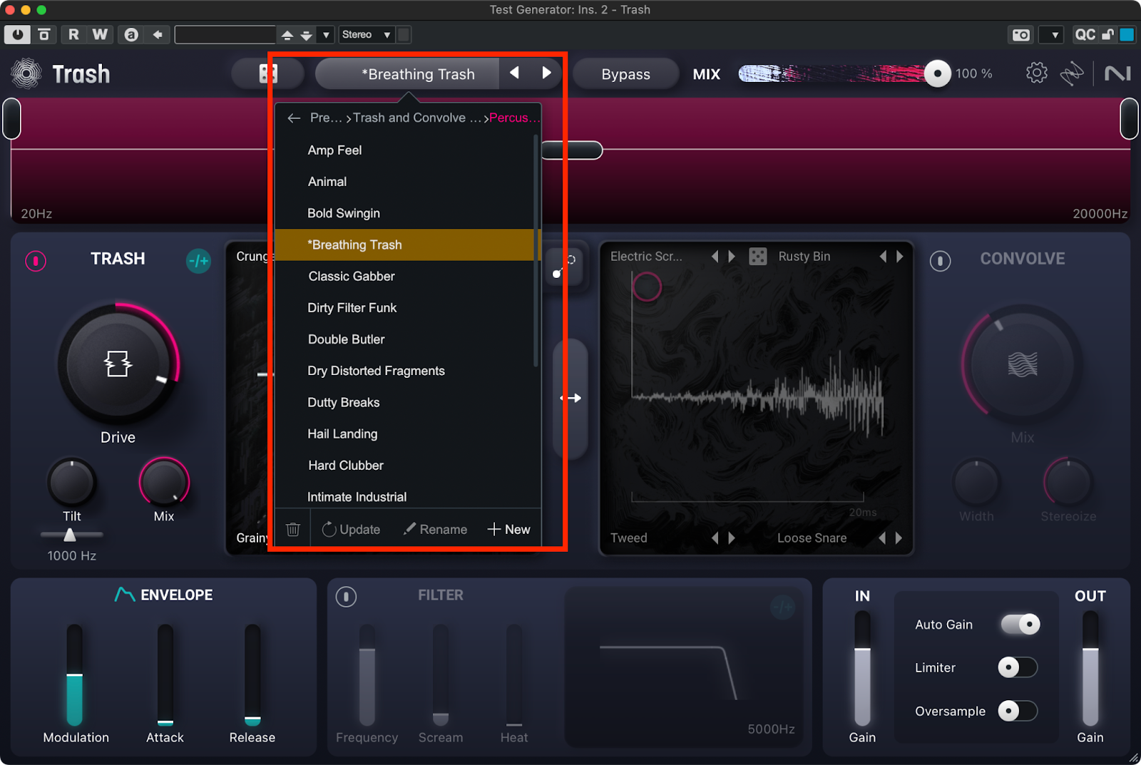Click the Native Instruments NI logo

(1117, 73)
